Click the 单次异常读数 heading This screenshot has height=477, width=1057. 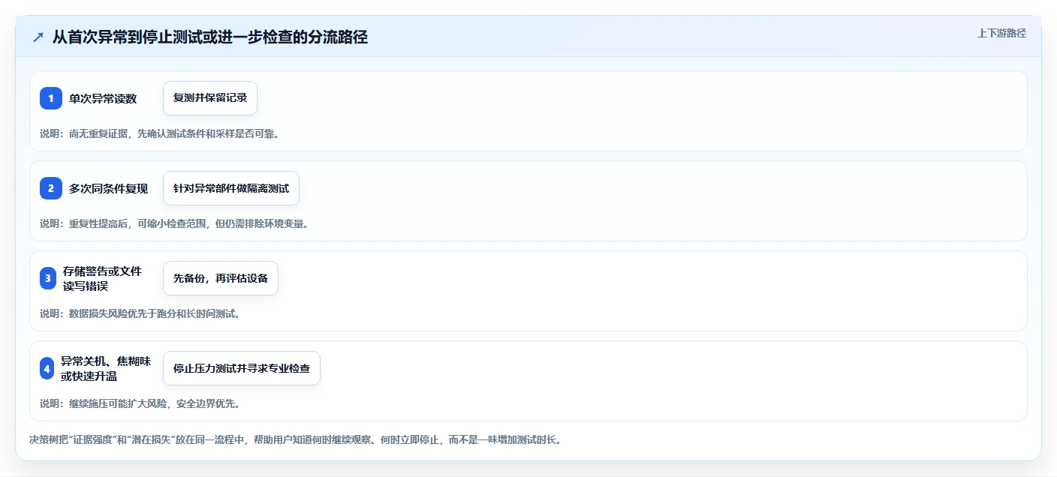click(x=103, y=98)
